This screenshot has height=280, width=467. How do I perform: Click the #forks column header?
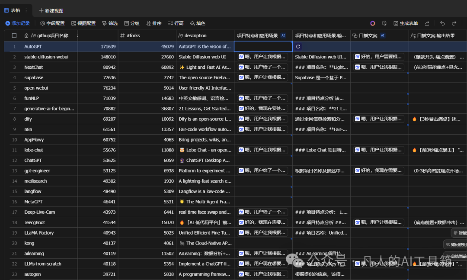coord(147,35)
